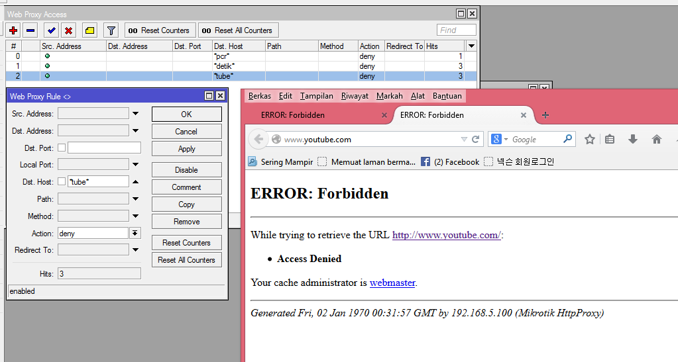This screenshot has width=678, height=362.
Task: Open Berkas menu
Action: click(x=259, y=96)
